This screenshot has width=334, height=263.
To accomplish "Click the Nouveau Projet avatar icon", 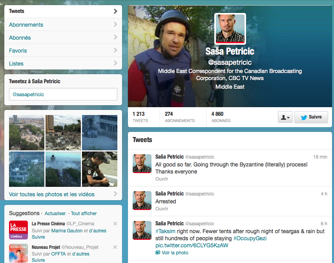I will click(18, 253).
